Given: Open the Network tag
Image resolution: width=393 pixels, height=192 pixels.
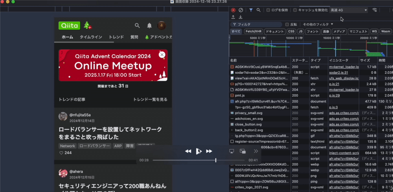Looking at the screenshot, I should (x=68, y=146).
